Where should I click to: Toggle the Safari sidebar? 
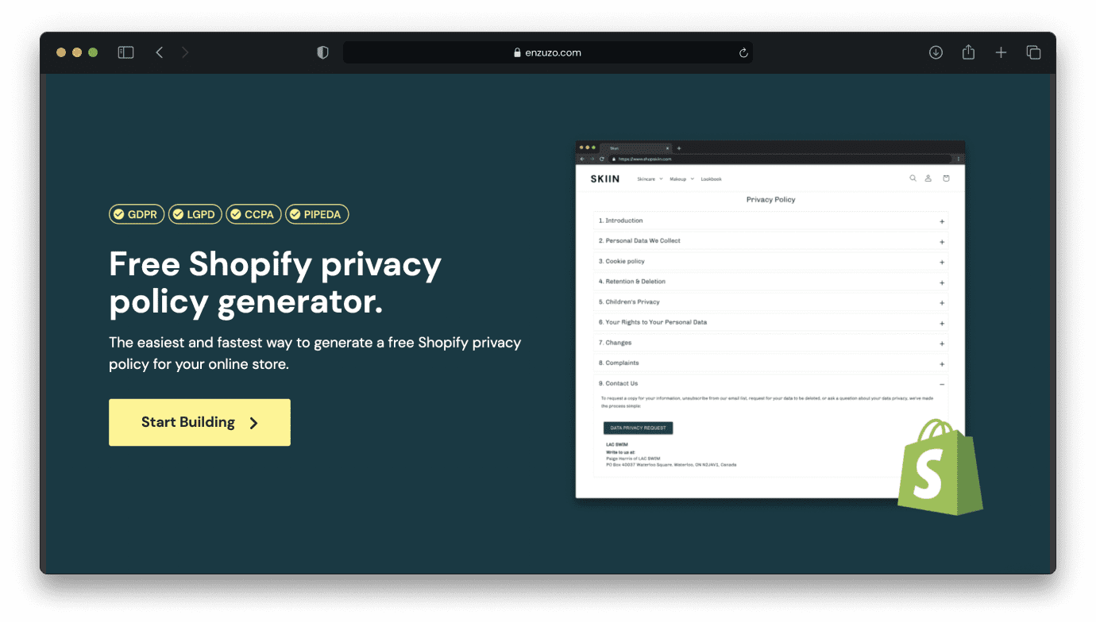[x=125, y=52]
